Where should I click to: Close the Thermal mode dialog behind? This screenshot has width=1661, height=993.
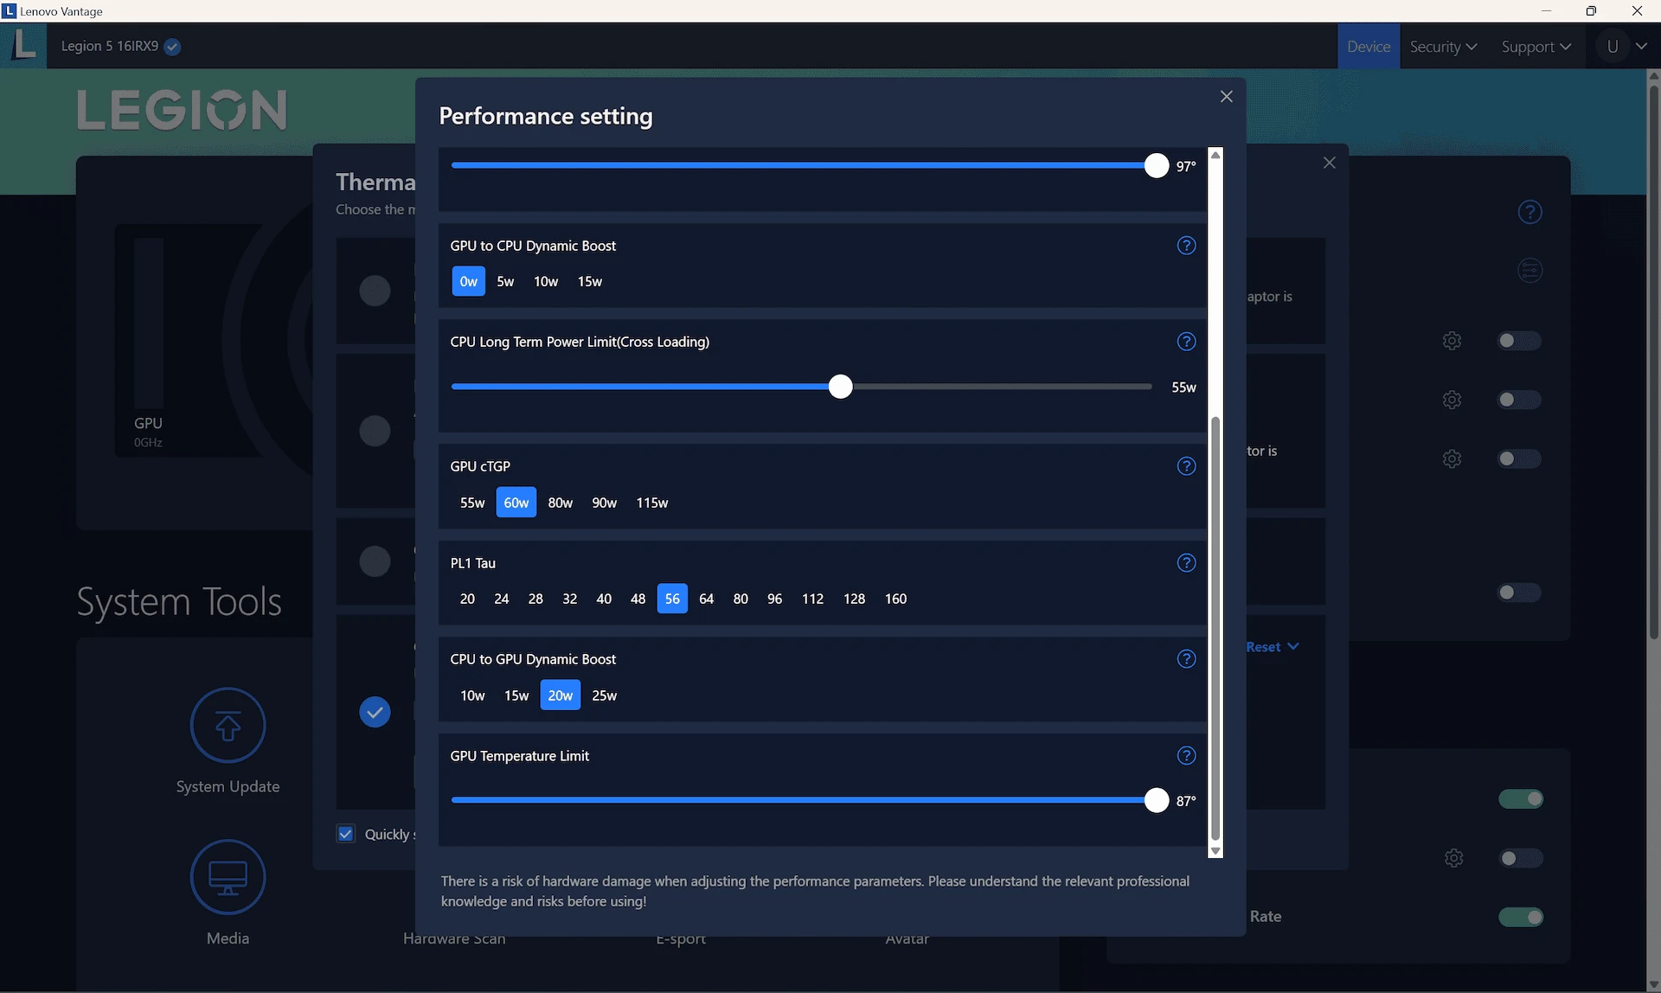click(1330, 163)
